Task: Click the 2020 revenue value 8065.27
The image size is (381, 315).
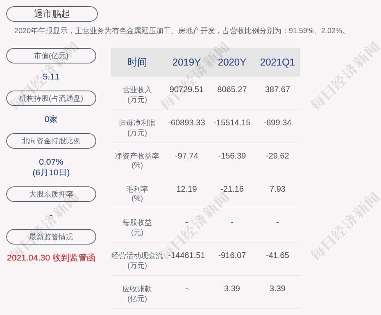Action: tap(232, 89)
